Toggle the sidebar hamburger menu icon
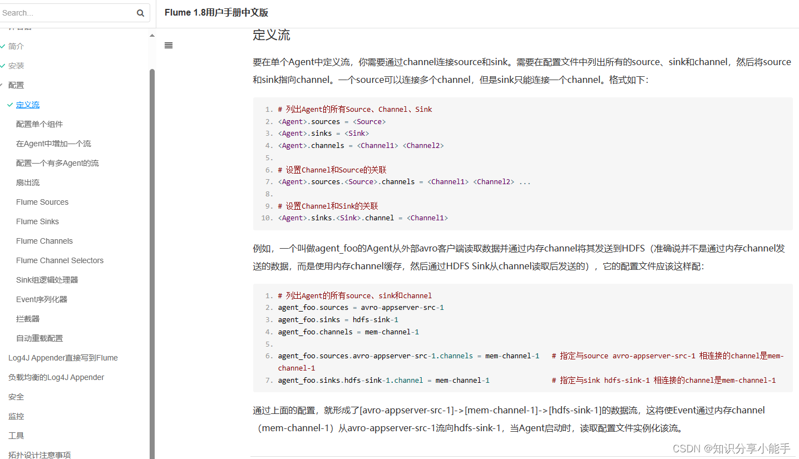 [169, 45]
